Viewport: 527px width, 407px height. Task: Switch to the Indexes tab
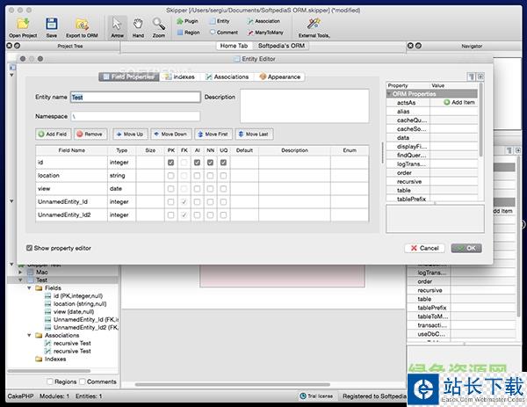(183, 76)
